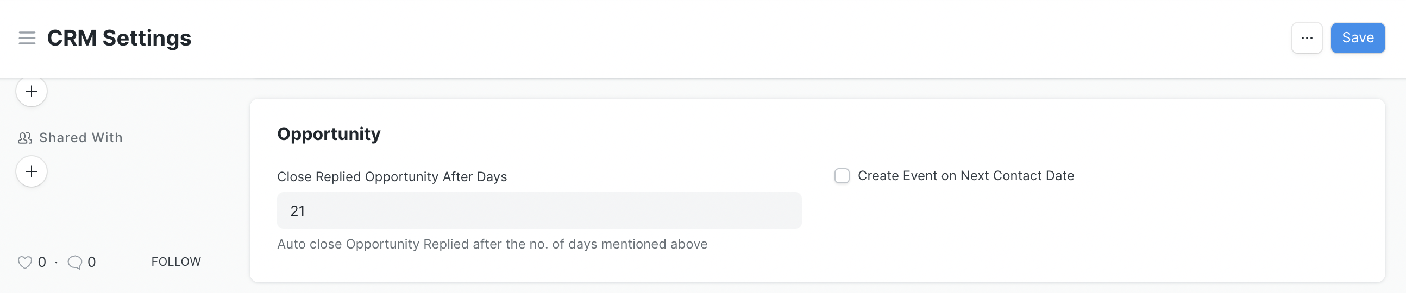
Task: Click the comments count next to the bubble
Action: [92, 263]
